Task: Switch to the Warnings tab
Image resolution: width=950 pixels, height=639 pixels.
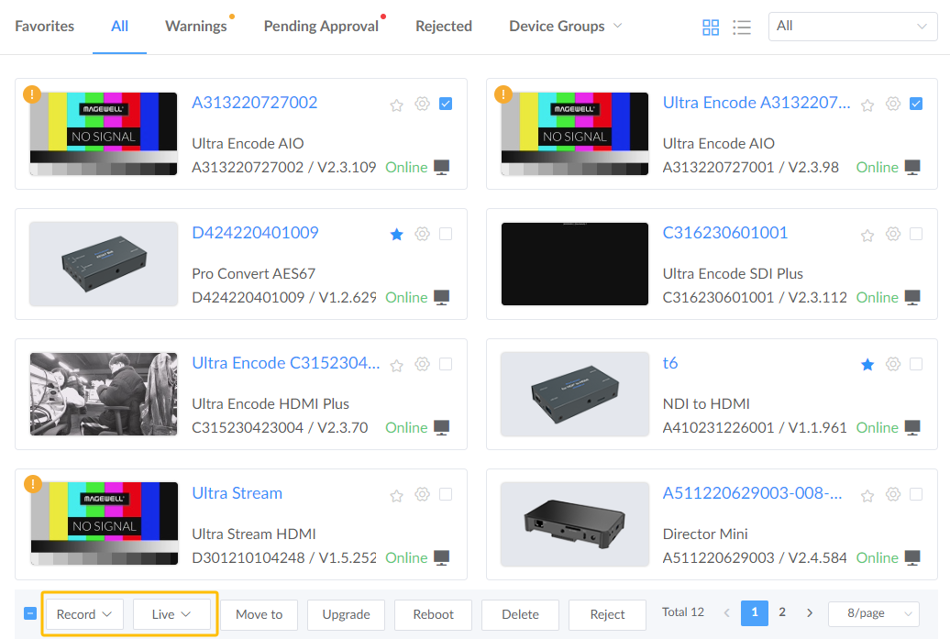Action: [x=195, y=27]
